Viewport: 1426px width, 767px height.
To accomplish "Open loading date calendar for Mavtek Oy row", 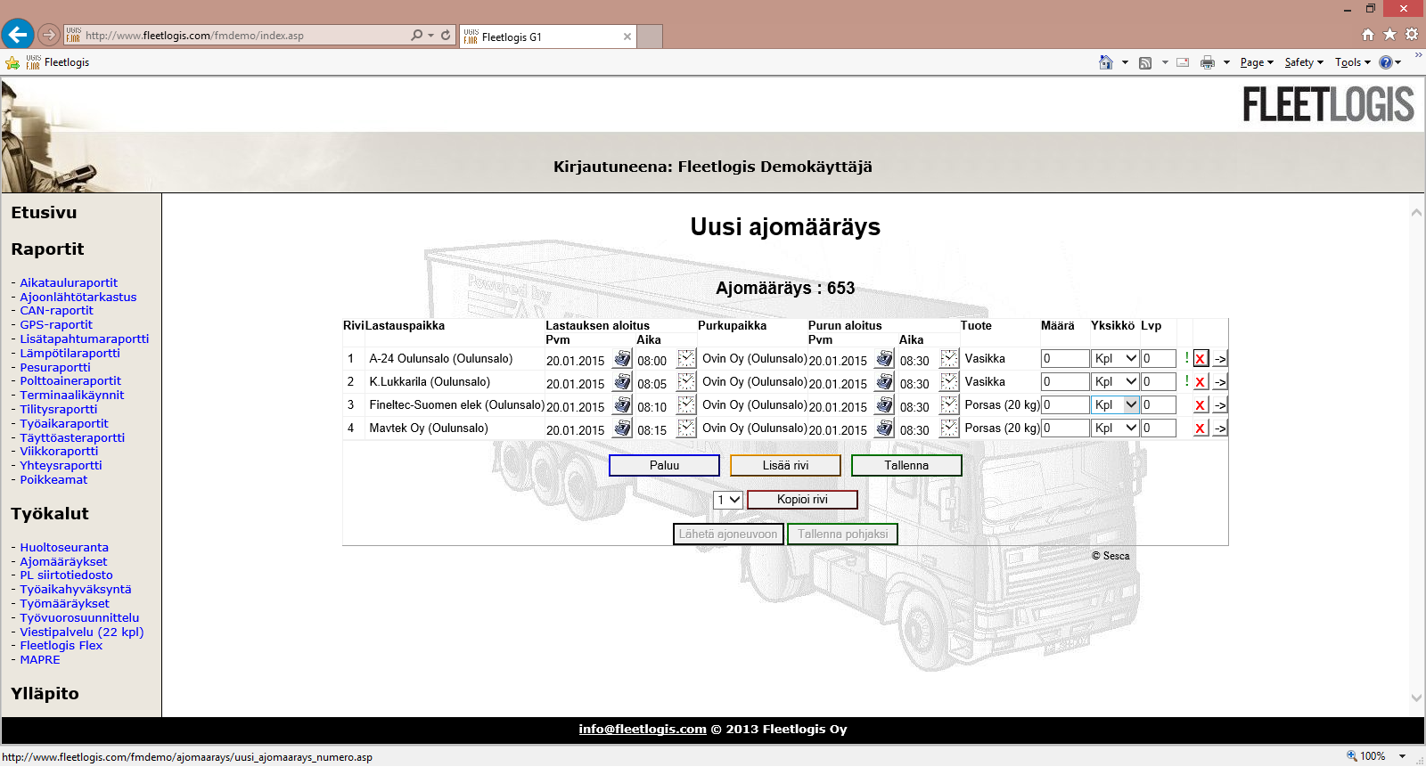I will point(622,428).
